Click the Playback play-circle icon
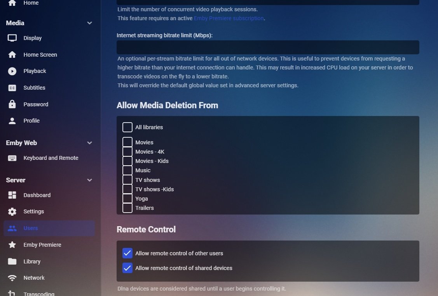The image size is (438, 296). pos(12,71)
